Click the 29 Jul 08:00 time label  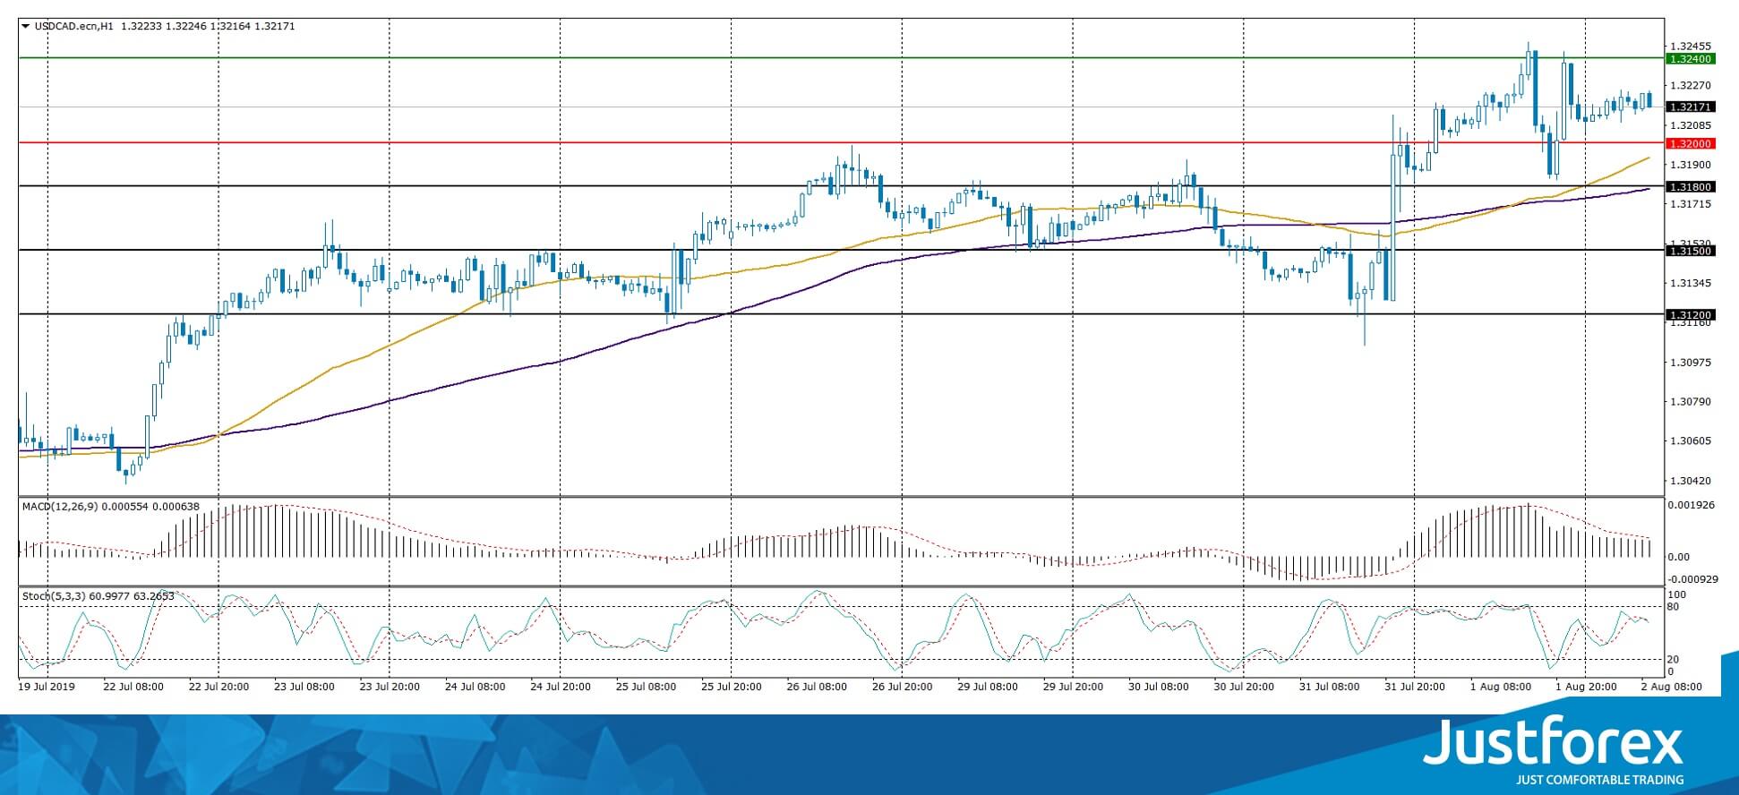point(988,687)
